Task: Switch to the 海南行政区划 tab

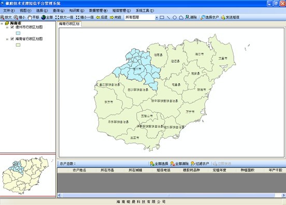Action: coord(69,24)
